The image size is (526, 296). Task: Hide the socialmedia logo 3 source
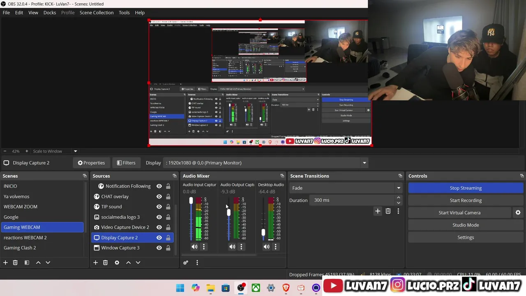(x=159, y=217)
